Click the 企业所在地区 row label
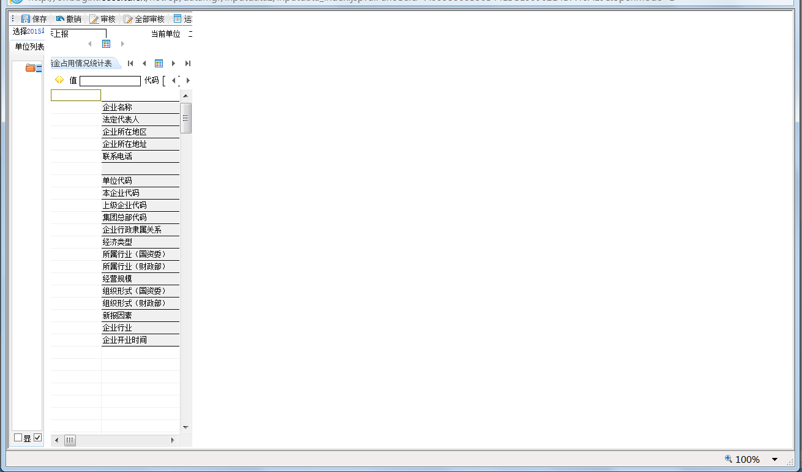Viewport: 802px width, 472px height. [140, 132]
